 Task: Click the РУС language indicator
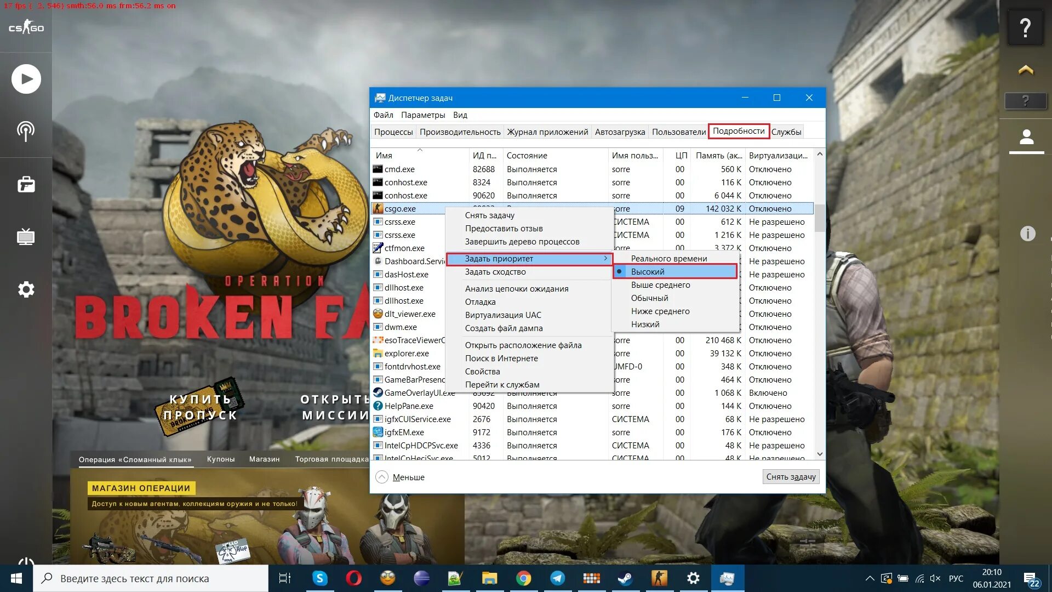coord(956,578)
